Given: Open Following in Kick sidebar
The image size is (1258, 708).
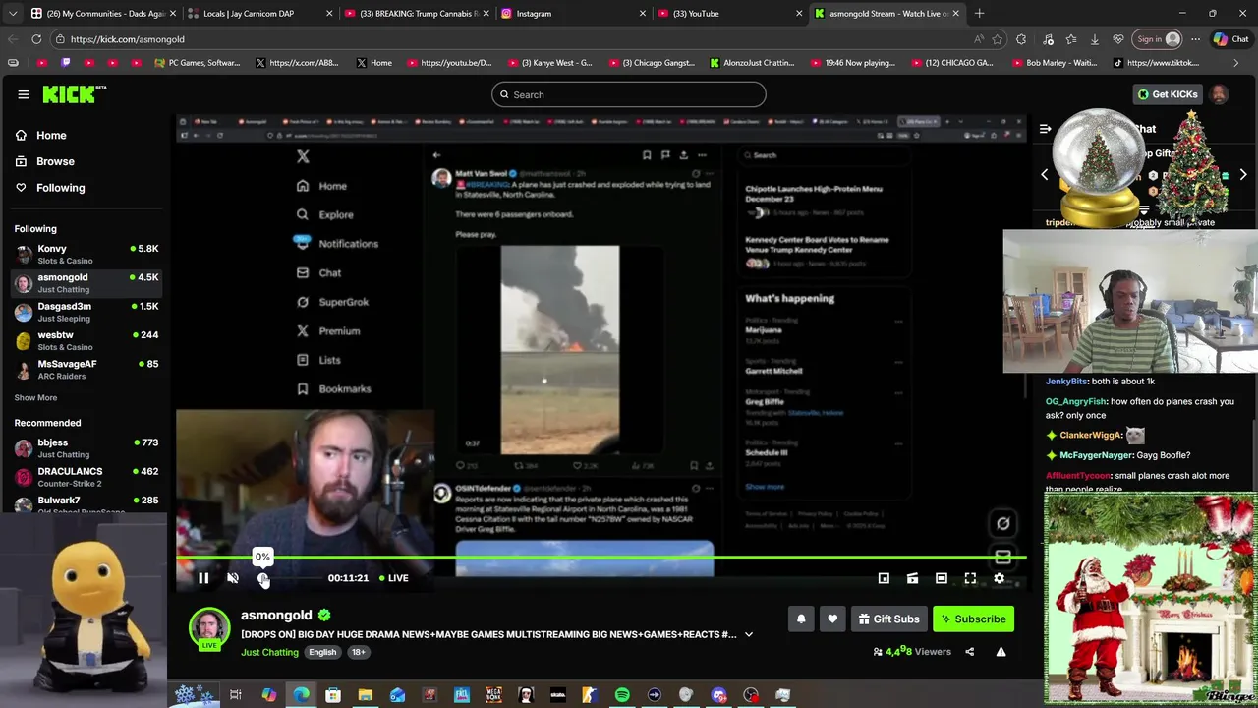Looking at the screenshot, I should coord(60,188).
